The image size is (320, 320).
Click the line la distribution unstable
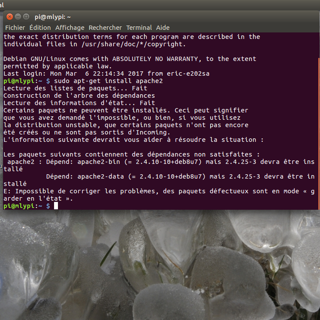126,125
